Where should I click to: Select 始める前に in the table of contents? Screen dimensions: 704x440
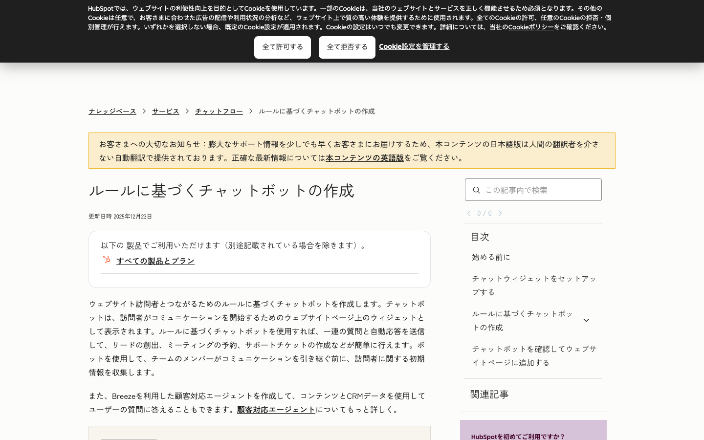tap(491, 257)
